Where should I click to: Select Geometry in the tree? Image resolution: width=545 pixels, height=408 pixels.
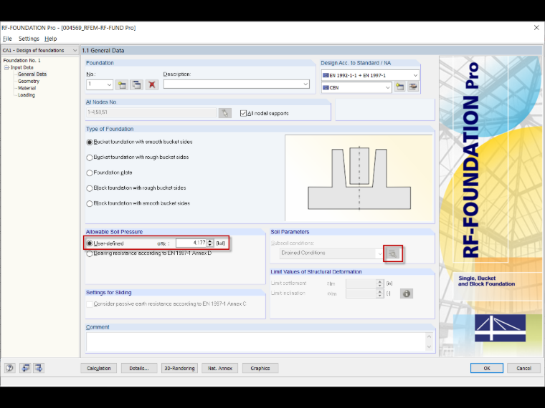click(x=29, y=81)
